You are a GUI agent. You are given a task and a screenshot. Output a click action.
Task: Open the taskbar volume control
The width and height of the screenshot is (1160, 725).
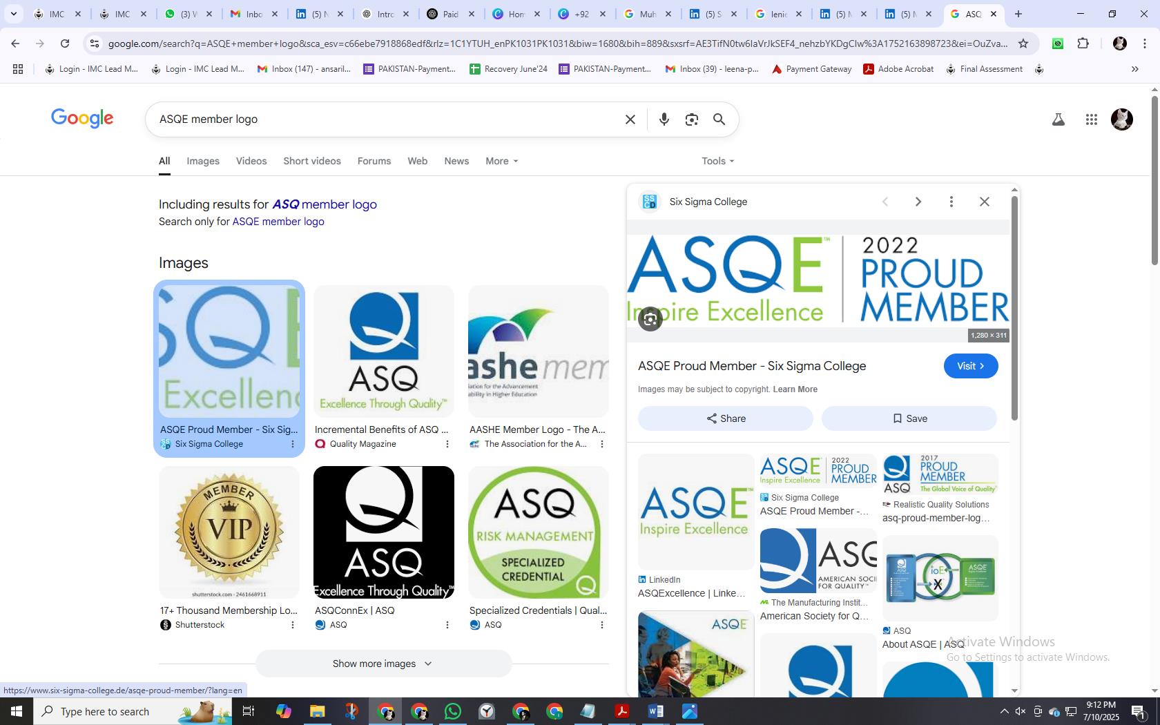click(1020, 711)
